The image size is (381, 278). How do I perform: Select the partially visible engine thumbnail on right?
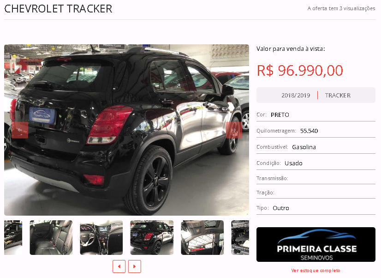[x=240, y=238]
